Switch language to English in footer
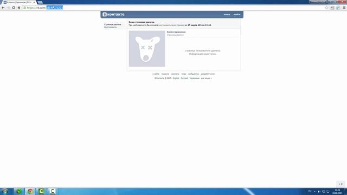347x195 pixels. coord(176,78)
